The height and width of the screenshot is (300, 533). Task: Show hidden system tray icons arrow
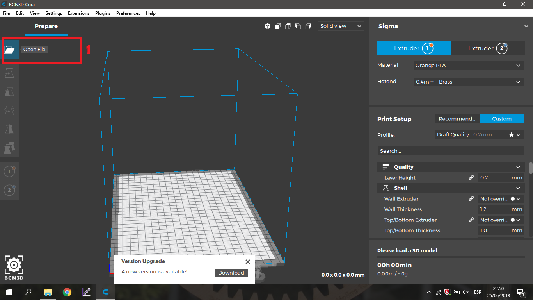pos(429,292)
